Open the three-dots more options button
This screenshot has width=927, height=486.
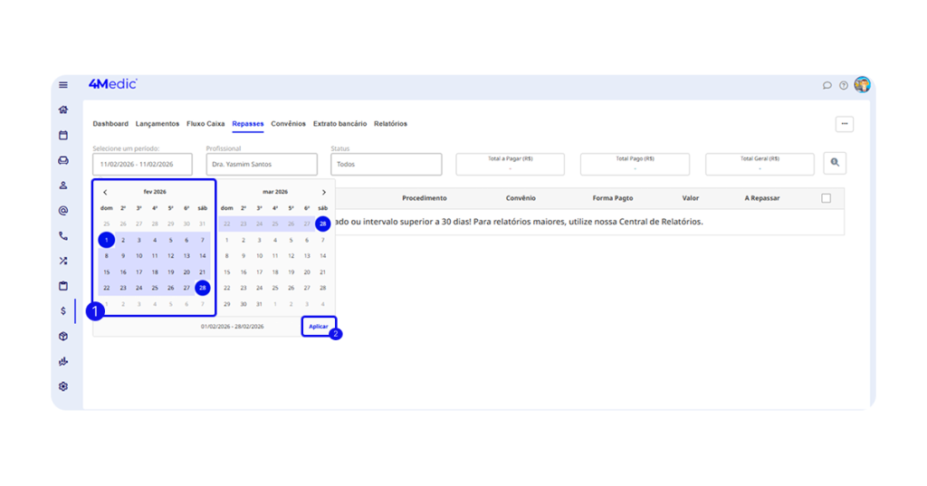pos(844,124)
